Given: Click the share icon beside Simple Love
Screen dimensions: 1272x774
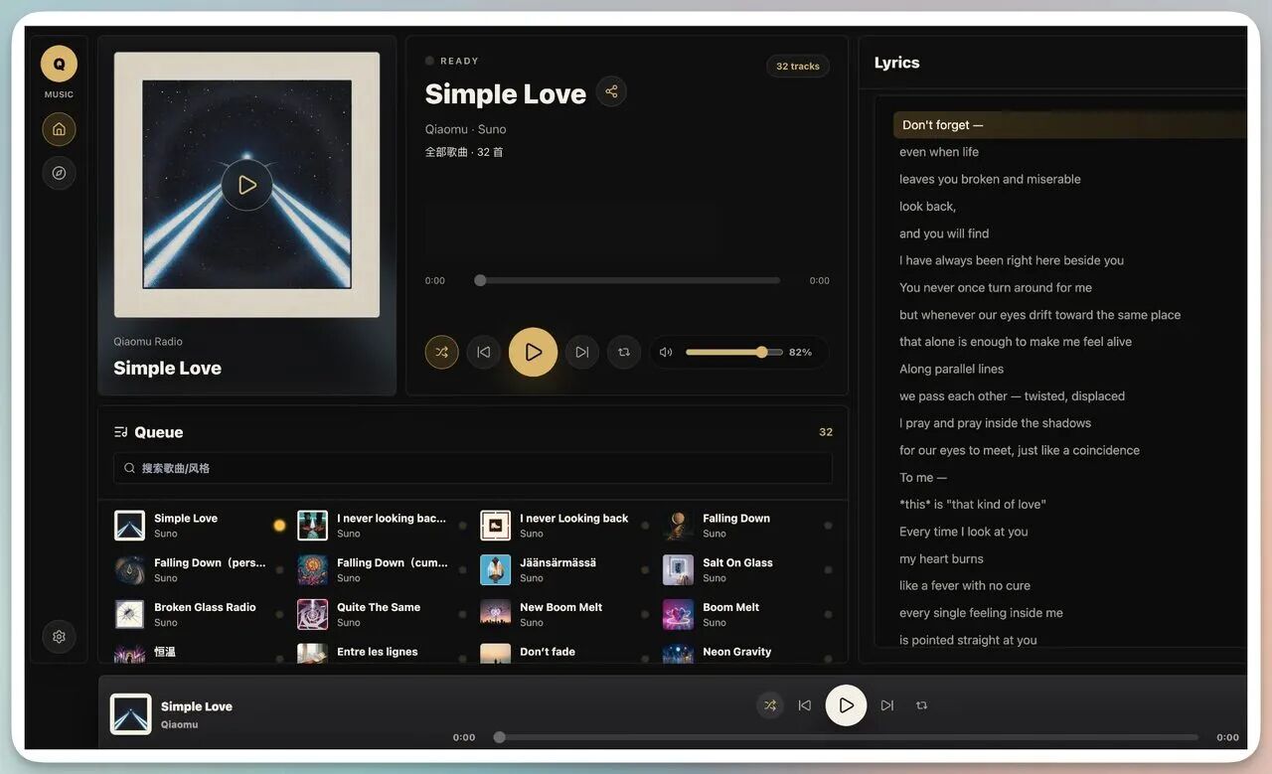Looking at the screenshot, I should (611, 92).
